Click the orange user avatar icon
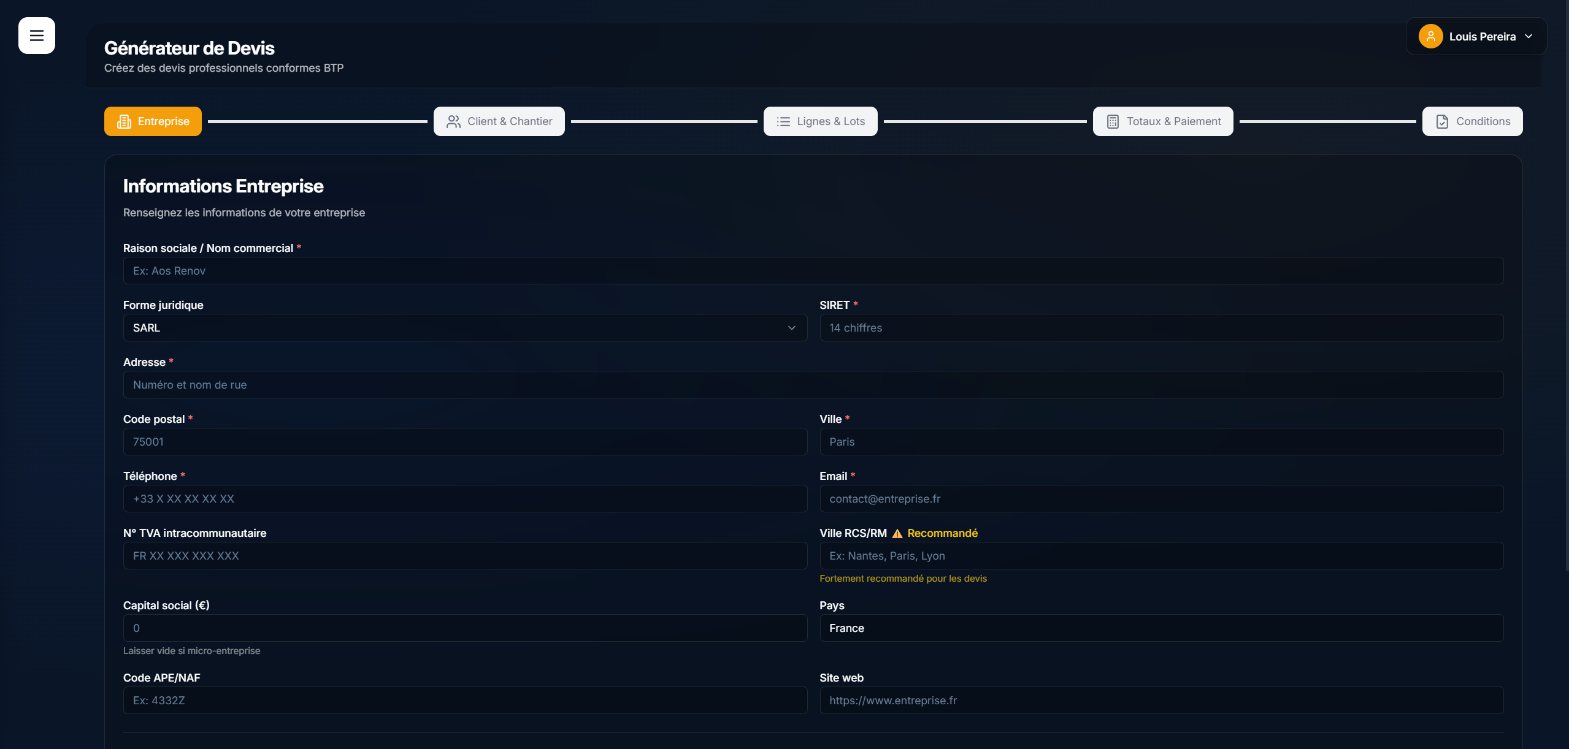 coord(1430,36)
